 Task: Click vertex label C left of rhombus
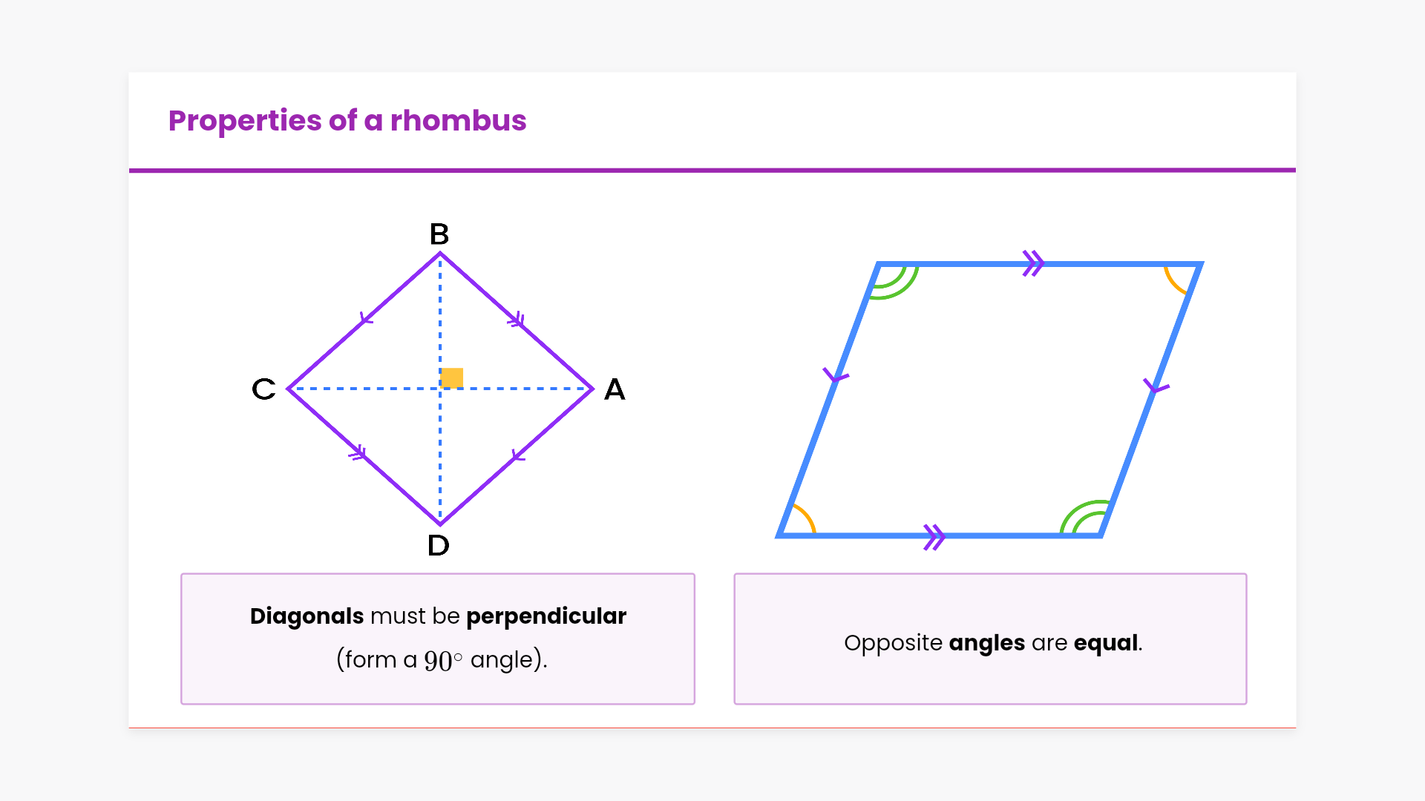pyautogui.click(x=263, y=389)
